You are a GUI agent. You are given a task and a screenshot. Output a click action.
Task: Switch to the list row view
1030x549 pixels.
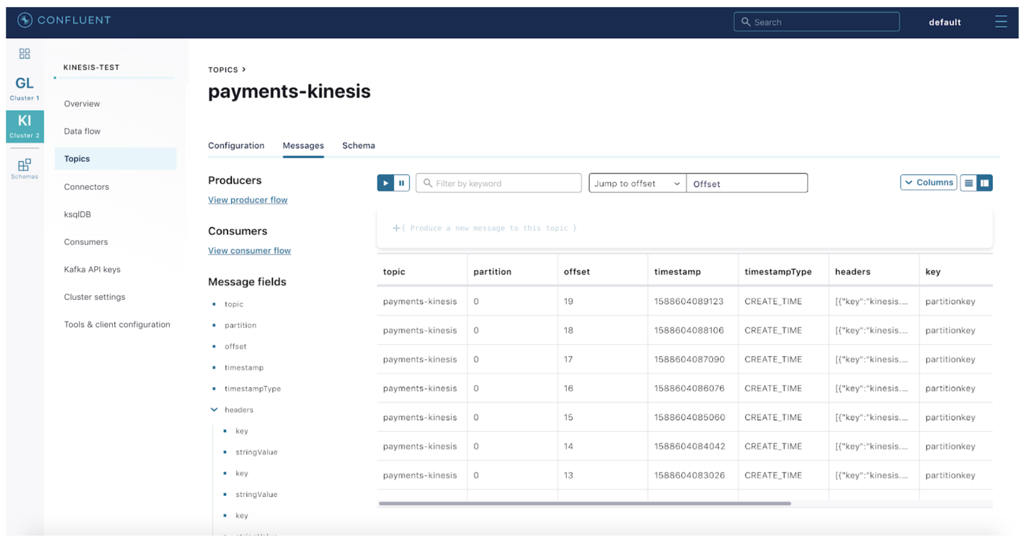(969, 183)
